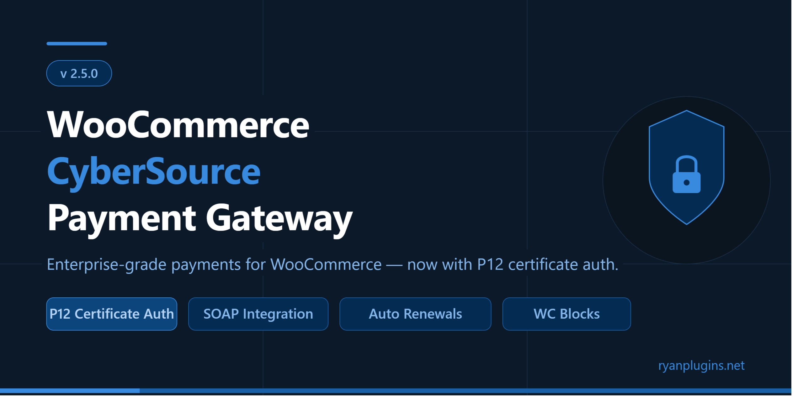
Task: Click the v 2.5.0 version badge
Action: point(79,73)
